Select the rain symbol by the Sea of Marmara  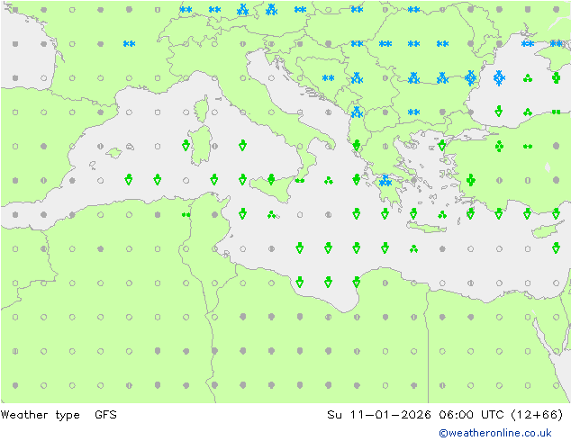point(441,145)
